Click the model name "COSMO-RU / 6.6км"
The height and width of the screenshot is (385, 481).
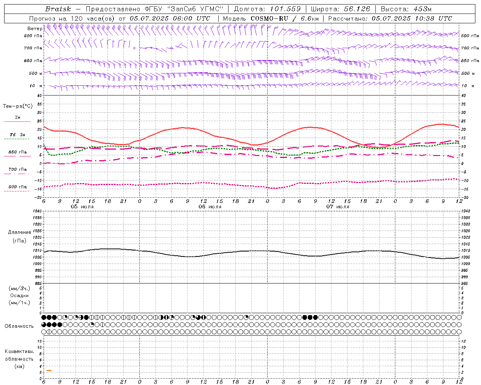(x=284, y=18)
